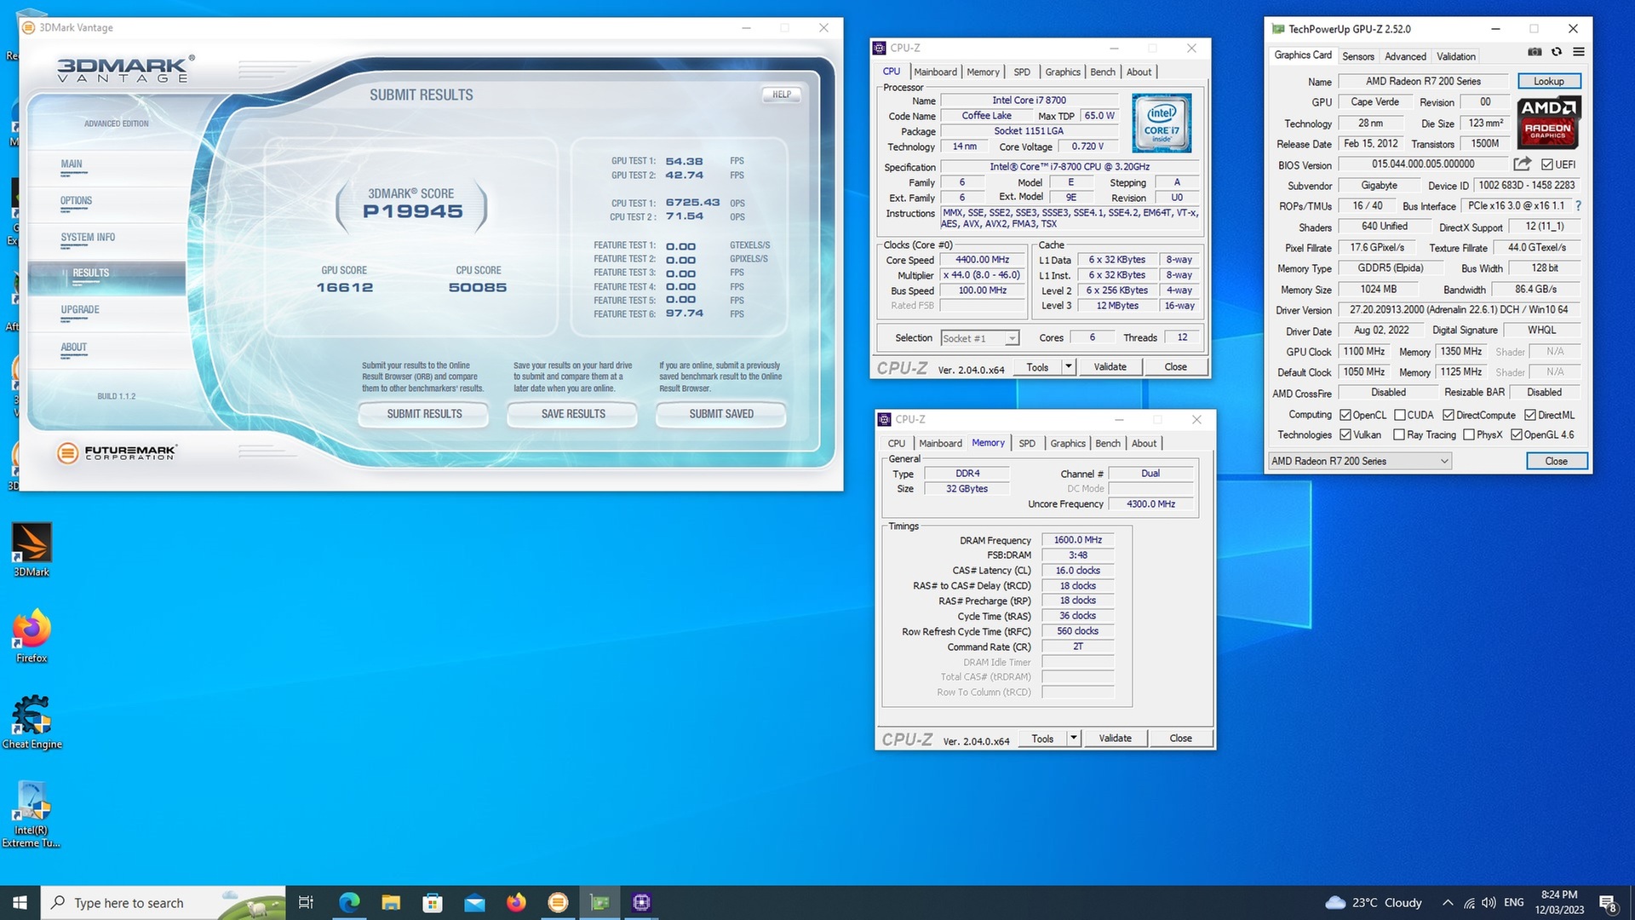1635x920 pixels.
Task: Click the Bus Interface question mark
Action: 1578,206
